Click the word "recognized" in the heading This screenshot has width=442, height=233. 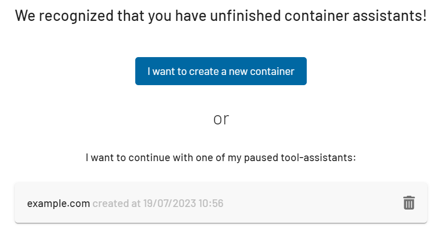coord(76,16)
